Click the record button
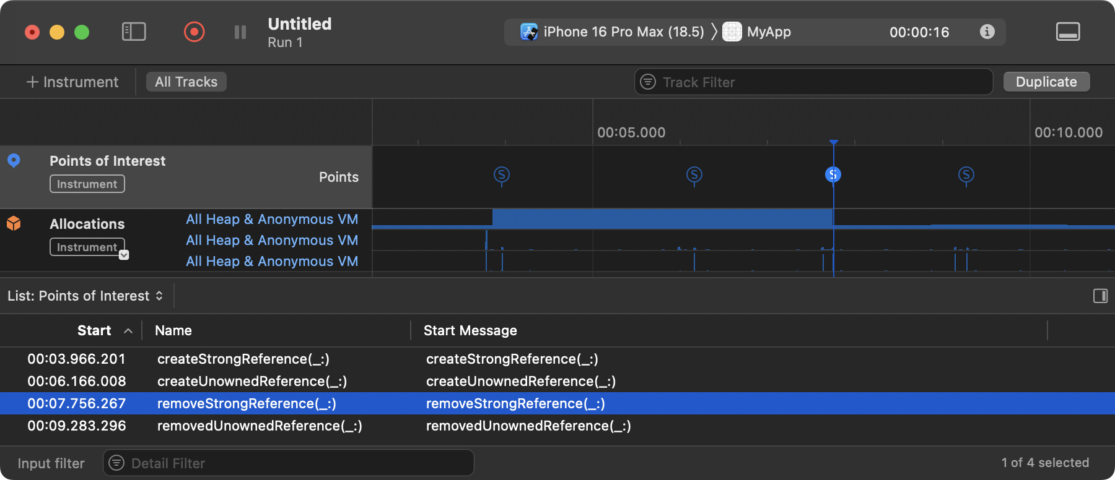Screen dimensions: 1115x480 (x=194, y=32)
